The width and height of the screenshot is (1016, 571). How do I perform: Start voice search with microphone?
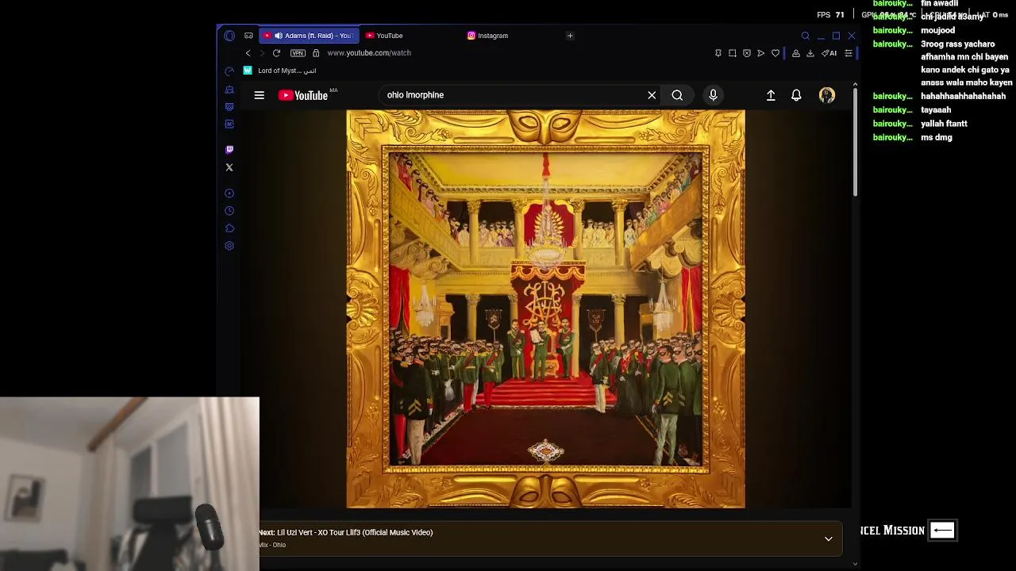(713, 95)
